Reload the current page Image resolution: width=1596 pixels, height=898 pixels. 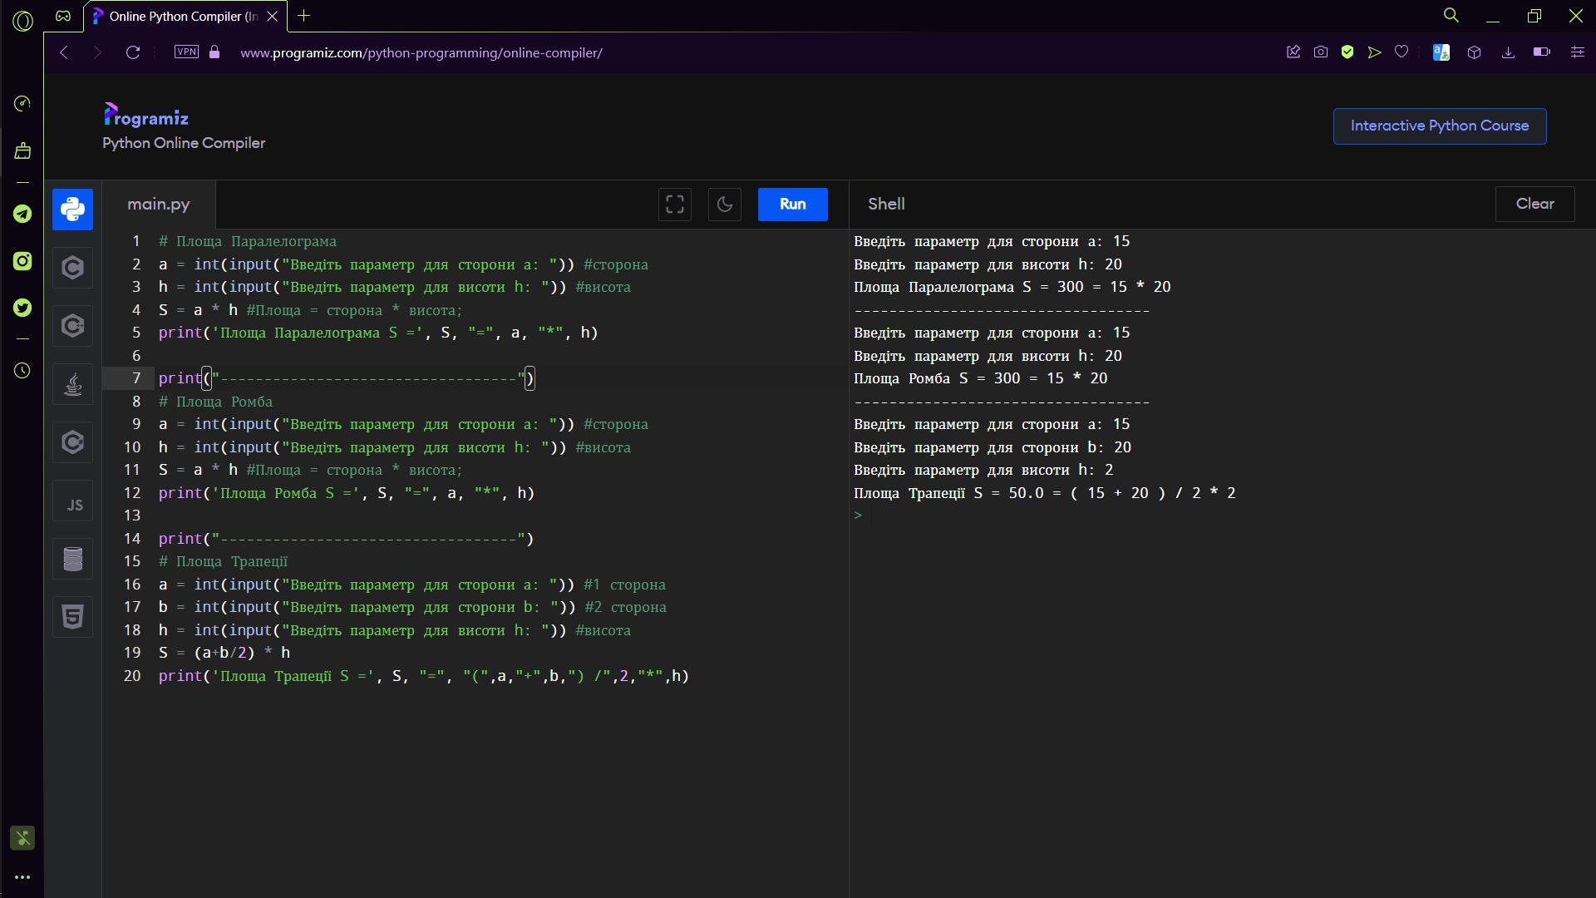click(132, 52)
